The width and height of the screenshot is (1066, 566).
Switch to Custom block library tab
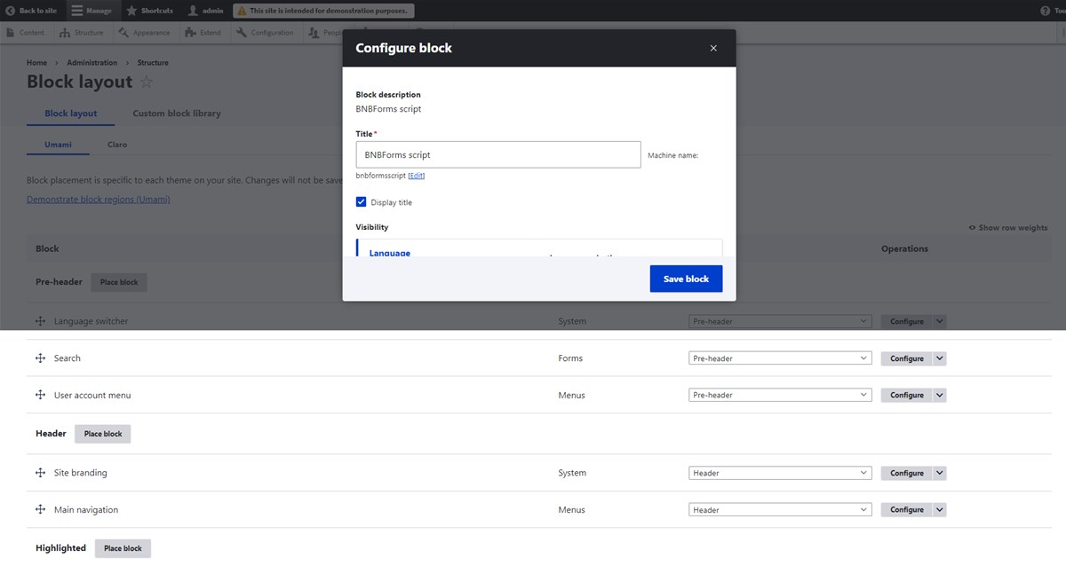pyautogui.click(x=177, y=114)
